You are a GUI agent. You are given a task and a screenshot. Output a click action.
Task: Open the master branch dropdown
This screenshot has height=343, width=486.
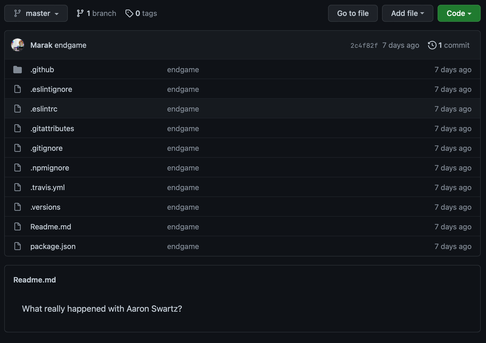pos(36,13)
